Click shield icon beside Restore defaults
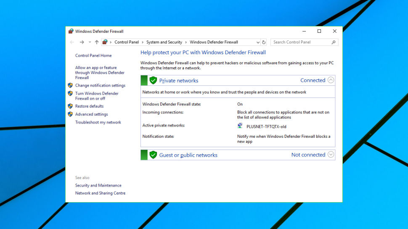This screenshot has height=229, width=408. (70, 106)
